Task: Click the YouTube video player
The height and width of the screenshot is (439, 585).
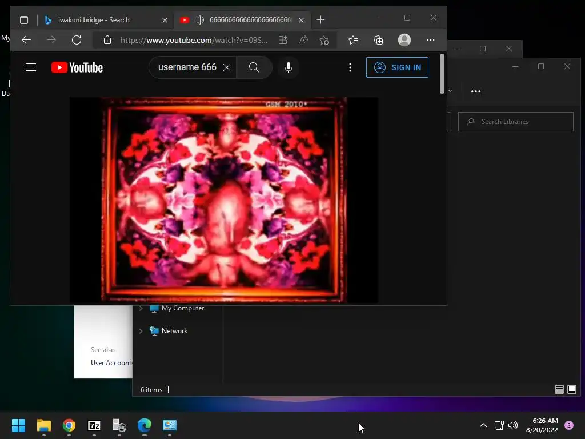Action: [x=224, y=199]
